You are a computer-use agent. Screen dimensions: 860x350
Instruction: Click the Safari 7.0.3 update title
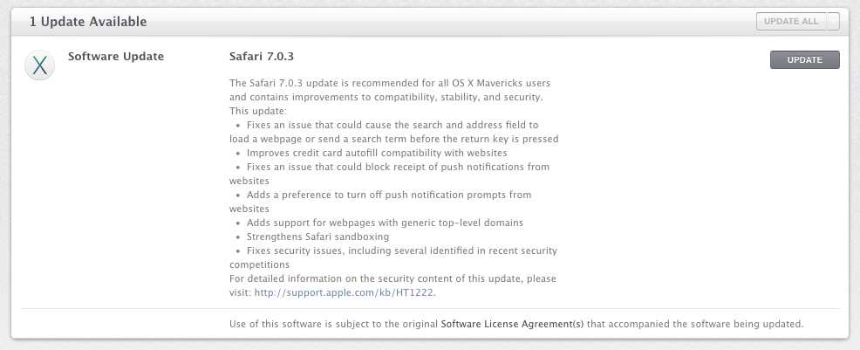pyautogui.click(x=258, y=57)
